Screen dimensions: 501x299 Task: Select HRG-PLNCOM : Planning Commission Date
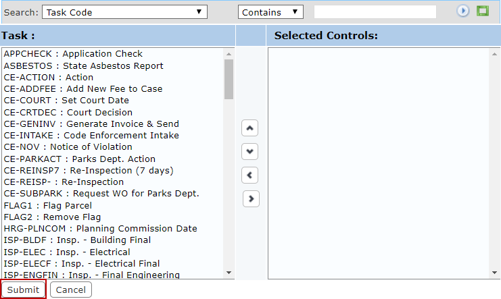101,229
